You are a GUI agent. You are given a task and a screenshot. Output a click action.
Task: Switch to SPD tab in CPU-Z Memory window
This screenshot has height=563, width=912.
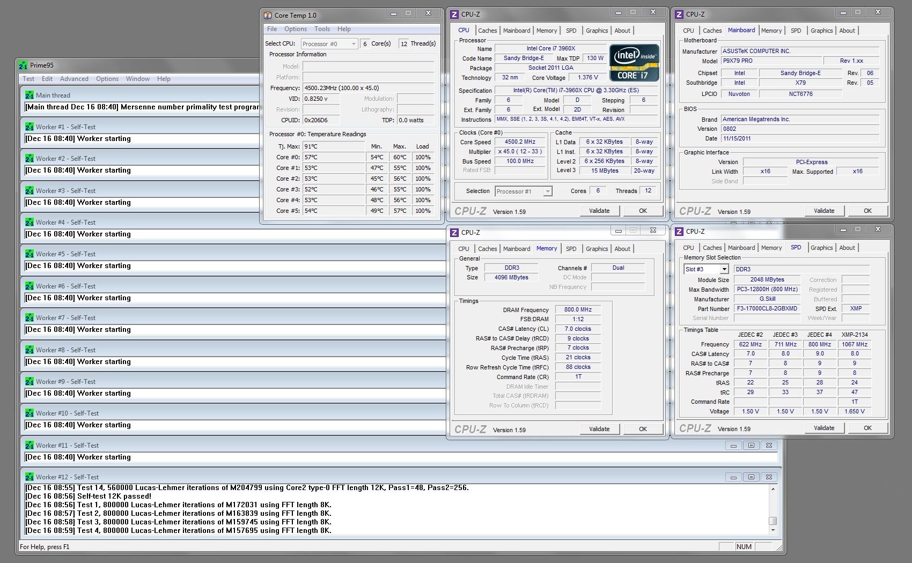571,249
